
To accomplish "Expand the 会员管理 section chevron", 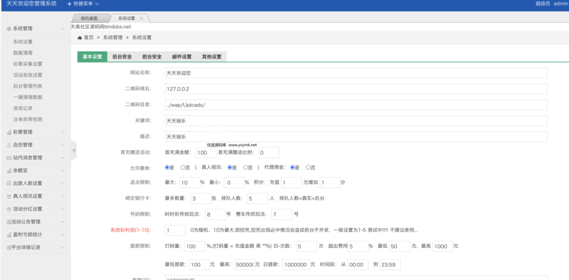I will point(63,145).
